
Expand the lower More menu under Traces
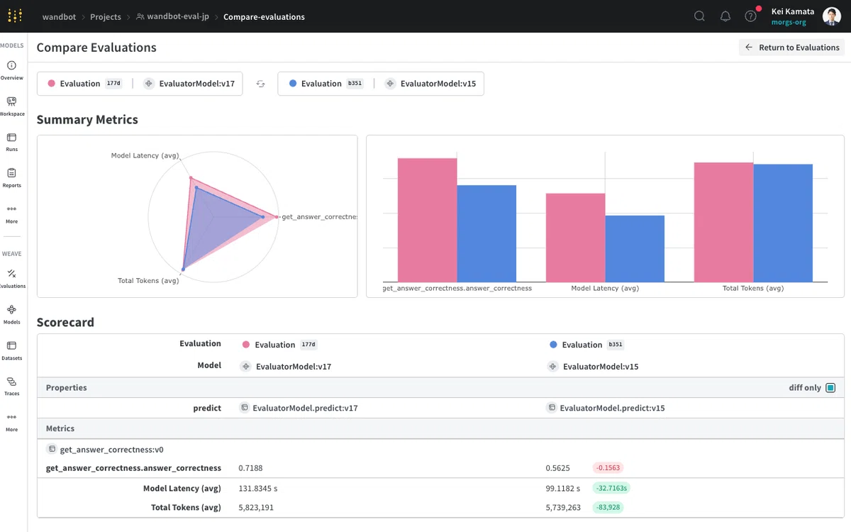coord(11,421)
